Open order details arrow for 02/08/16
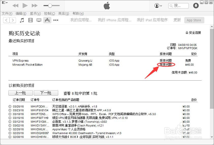 coord(10,137)
